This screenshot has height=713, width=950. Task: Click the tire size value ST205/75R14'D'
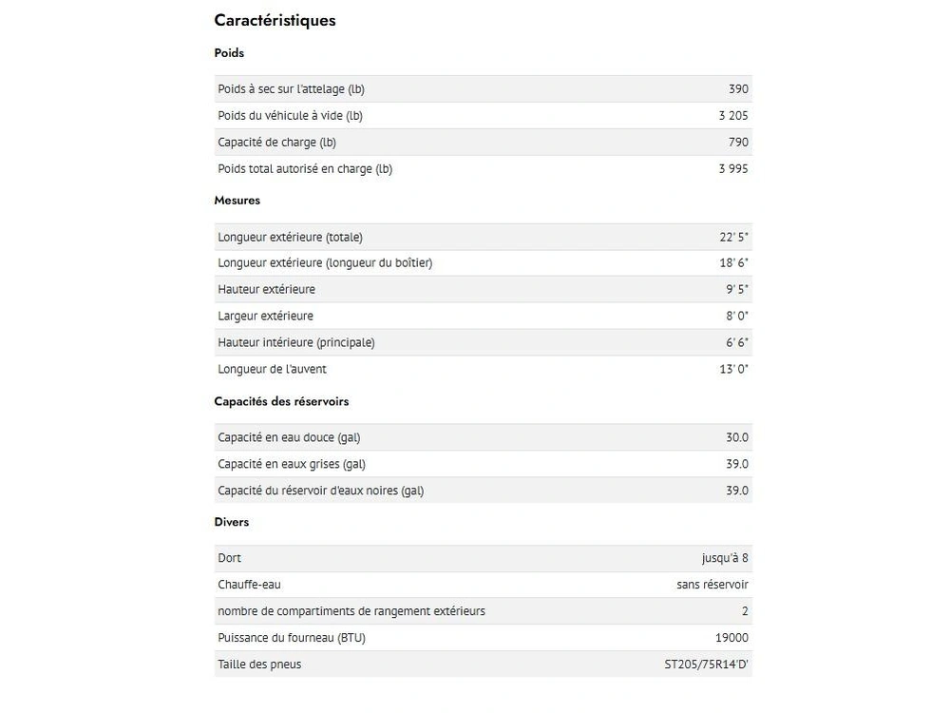tap(706, 665)
